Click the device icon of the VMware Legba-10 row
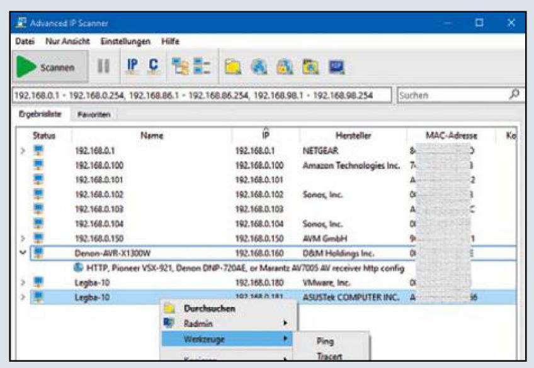Image resolution: width=534 pixels, height=368 pixels. coord(38,282)
